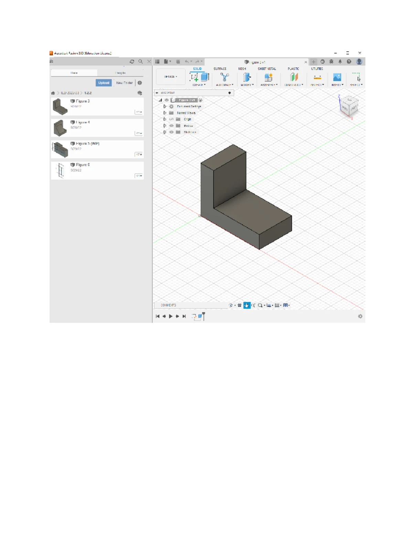
Task: Click the Create Sketch tool icon
Action: click(194, 77)
